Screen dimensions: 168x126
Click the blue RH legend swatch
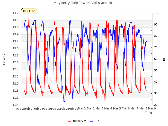pos(92,121)
